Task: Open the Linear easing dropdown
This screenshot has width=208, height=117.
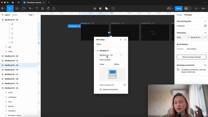Action: (x=103, y=64)
